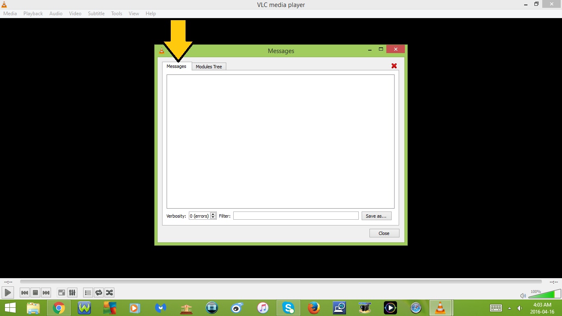Screen dimensions: 562x316
Task: Show hidden system tray icons arrow
Action: pos(510,308)
